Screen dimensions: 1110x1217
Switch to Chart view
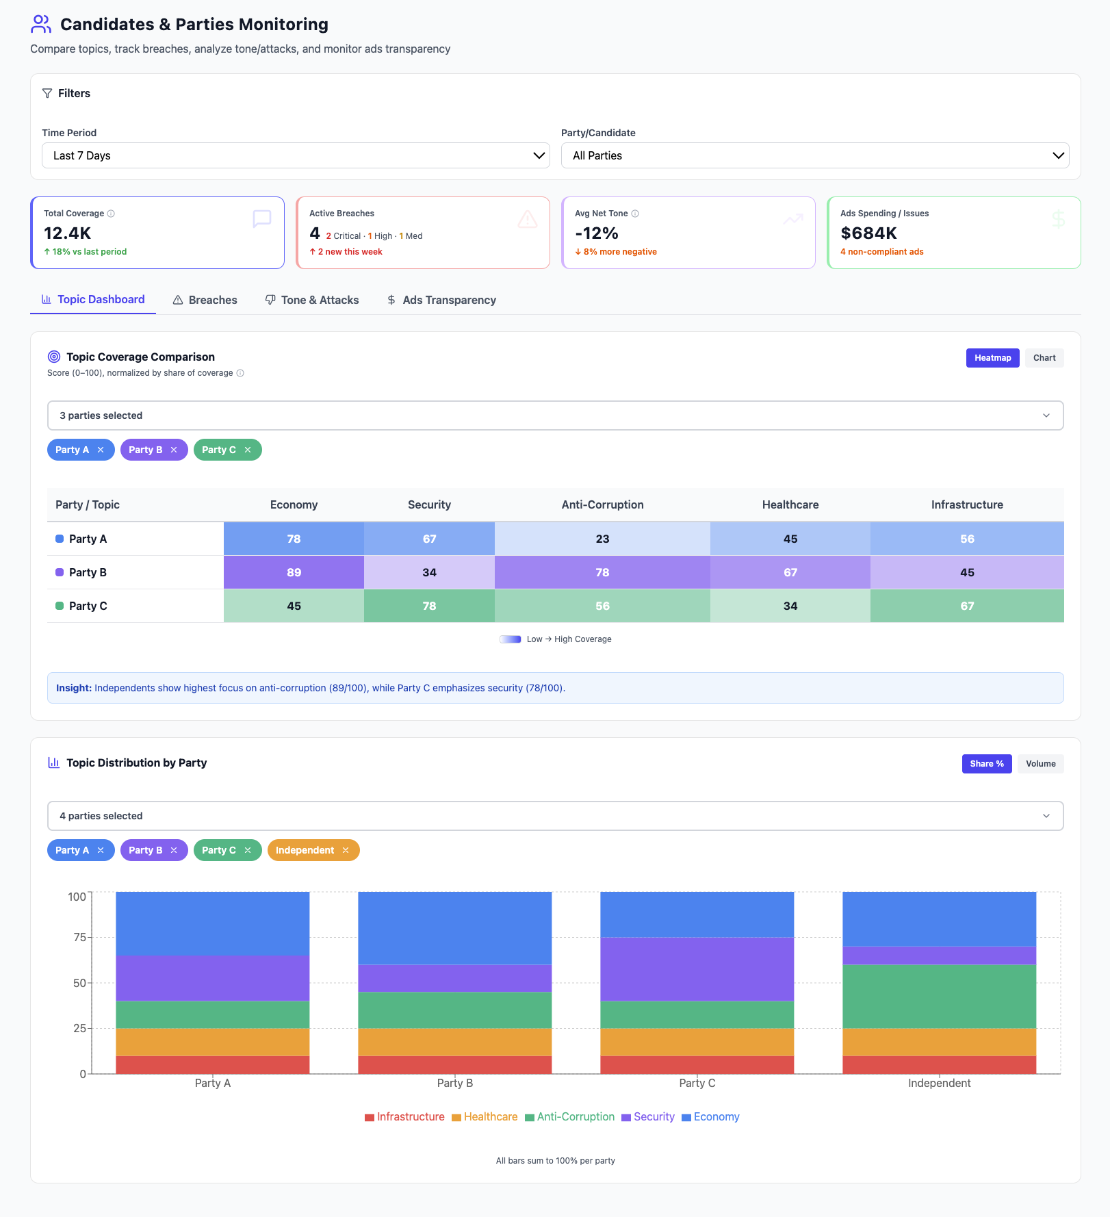point(1044,358)
